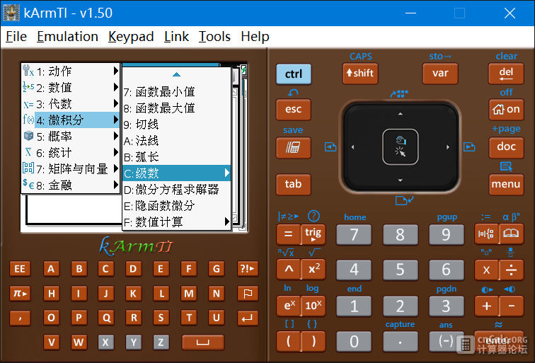Click the touchpad center click button
535x363 pixels.
401,147
